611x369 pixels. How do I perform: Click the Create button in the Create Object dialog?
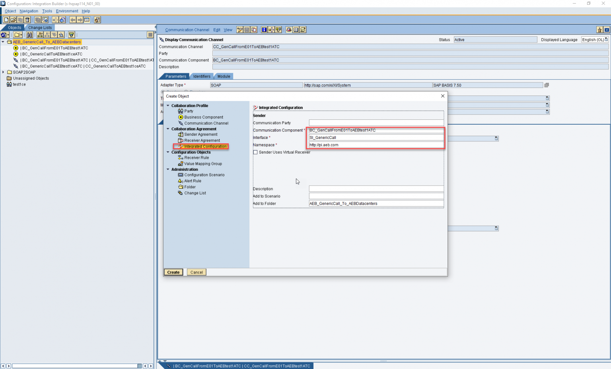[x=173, y=272]
